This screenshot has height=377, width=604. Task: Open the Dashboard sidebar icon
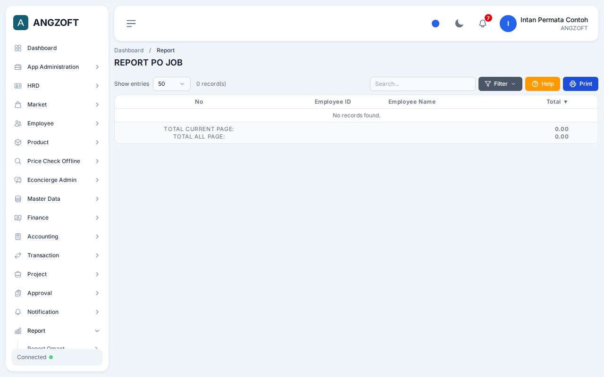[18, 48]
